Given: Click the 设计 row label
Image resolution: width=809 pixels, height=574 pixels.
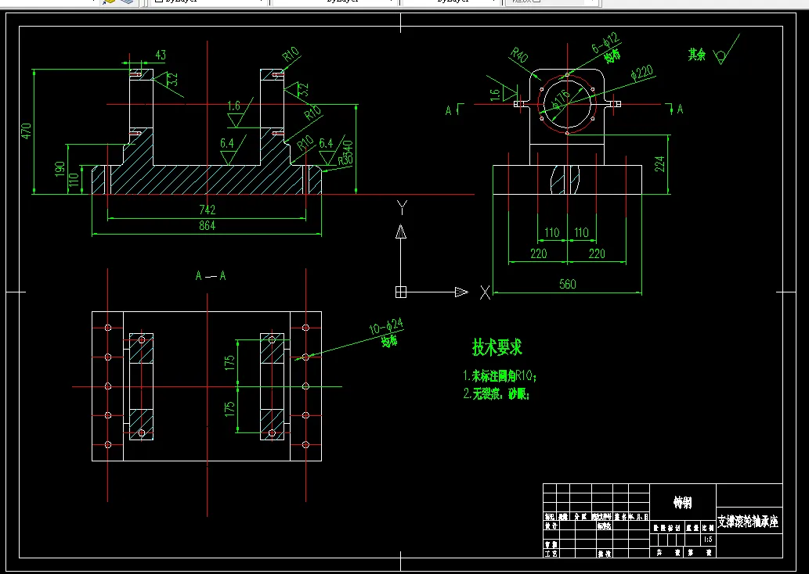Looking at the screenshot, I should click(x=551, y=526).
